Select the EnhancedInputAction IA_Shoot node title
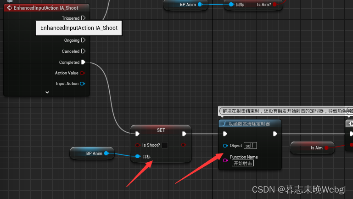The height and width of the screenshot is (199, 353). [x=46, y=8]
